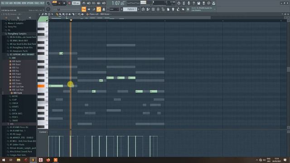290x163 pixels.
Task: Open the plug-shaped plugin picker icon
Action: click(173, 9)
